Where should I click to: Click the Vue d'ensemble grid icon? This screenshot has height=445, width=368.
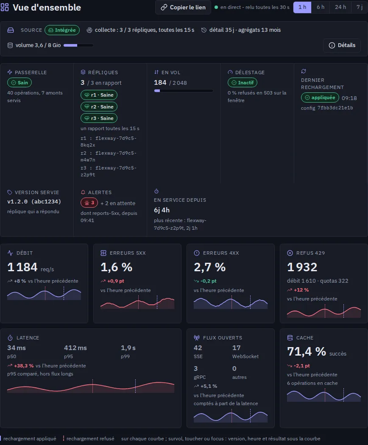pyautogui.click(x=5, y=7)
